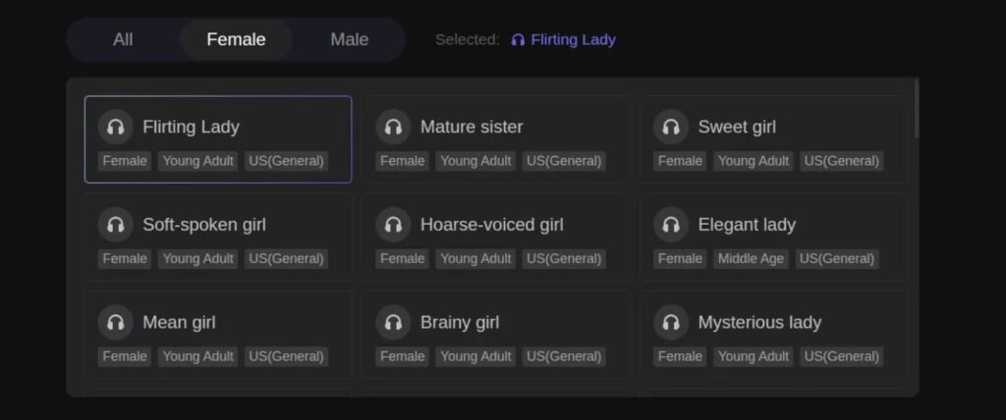Play Mean girl preview headphone icon
This screenshot has height=420, width=1006.
coord(116,322)
